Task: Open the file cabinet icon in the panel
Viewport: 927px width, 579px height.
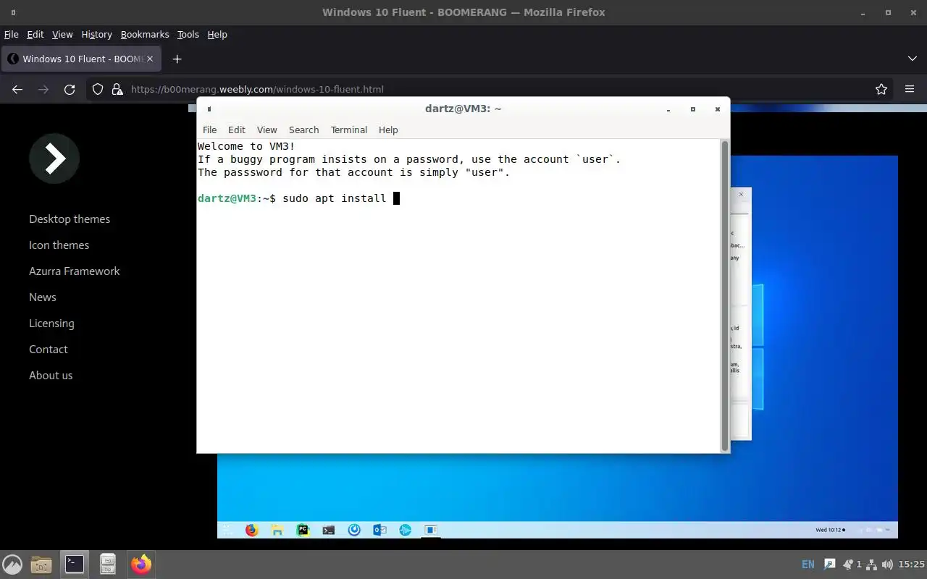Action: point(108,564)
